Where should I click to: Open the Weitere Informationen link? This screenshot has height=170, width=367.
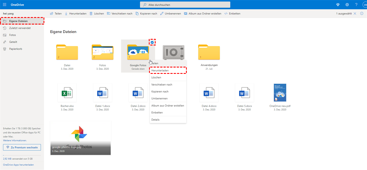[15, 141]
